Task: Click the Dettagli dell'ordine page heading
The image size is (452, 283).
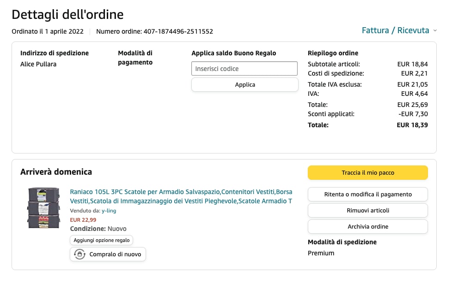Action: pyautogui.click(x=67, y=15)
